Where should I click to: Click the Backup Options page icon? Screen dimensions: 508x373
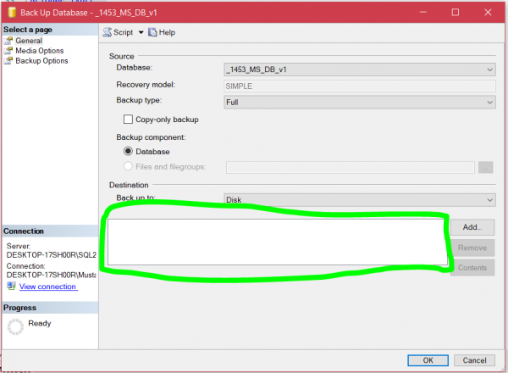(8, 61)
